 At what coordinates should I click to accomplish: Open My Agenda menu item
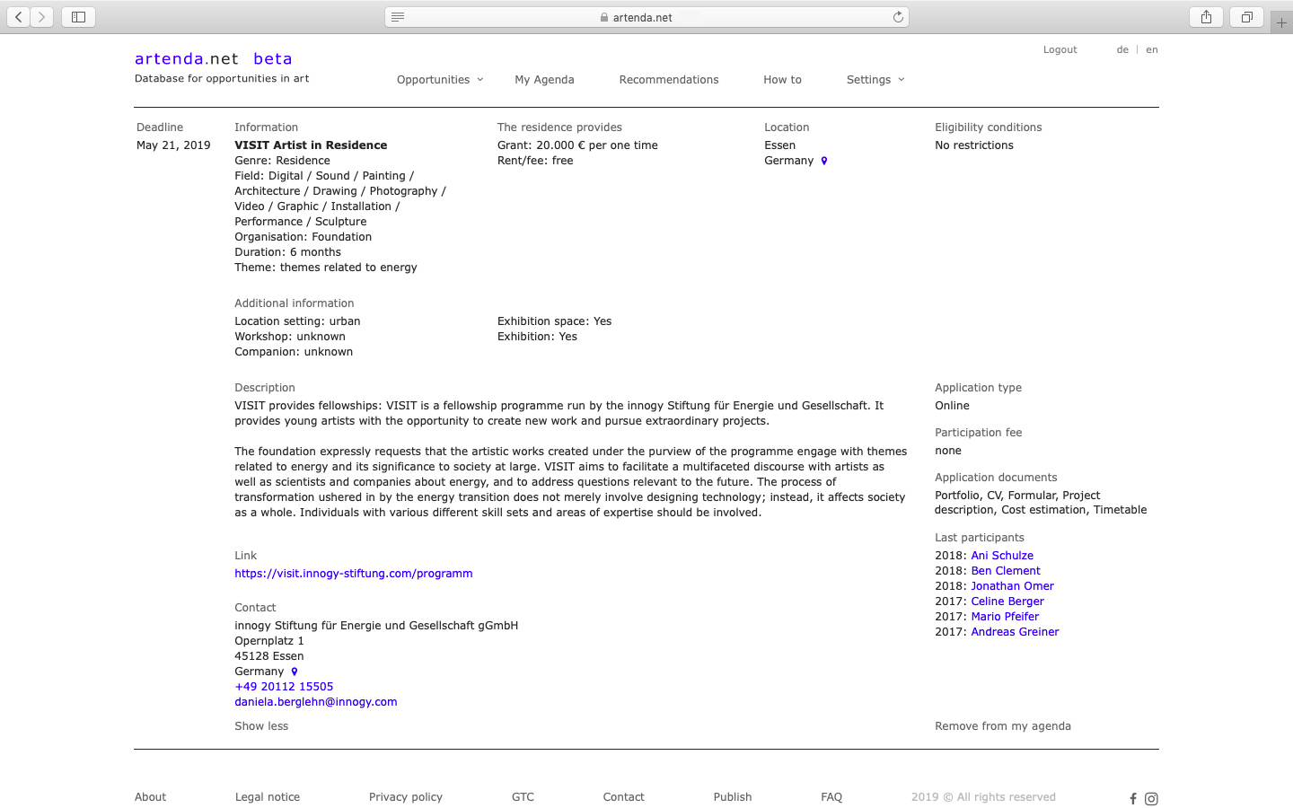pyautogui.click(x=544, y=80)
